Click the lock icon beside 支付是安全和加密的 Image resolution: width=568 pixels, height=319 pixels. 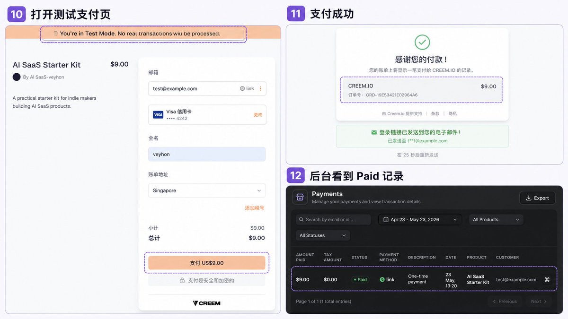(182, 280)
